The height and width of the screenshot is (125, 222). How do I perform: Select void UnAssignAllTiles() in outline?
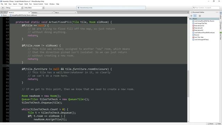201,40
